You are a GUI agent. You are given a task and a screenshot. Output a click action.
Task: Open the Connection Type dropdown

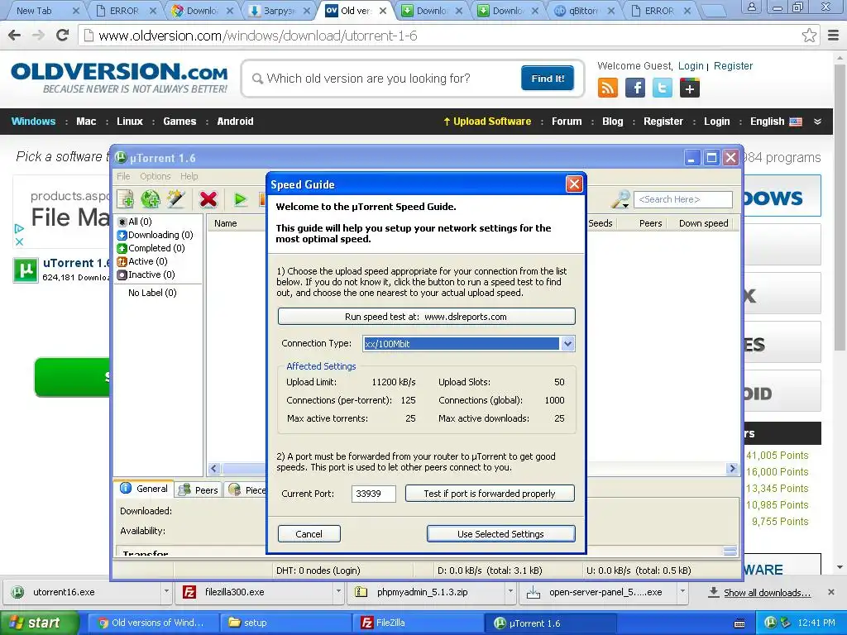(567, 343)
